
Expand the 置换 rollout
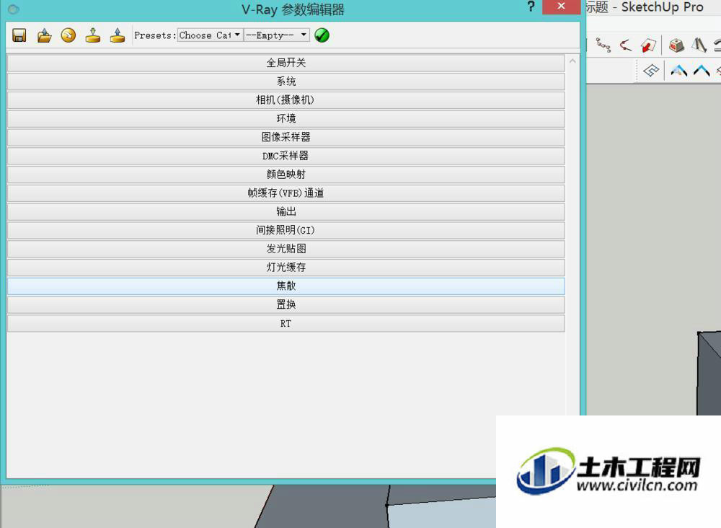tap(286, 305)
